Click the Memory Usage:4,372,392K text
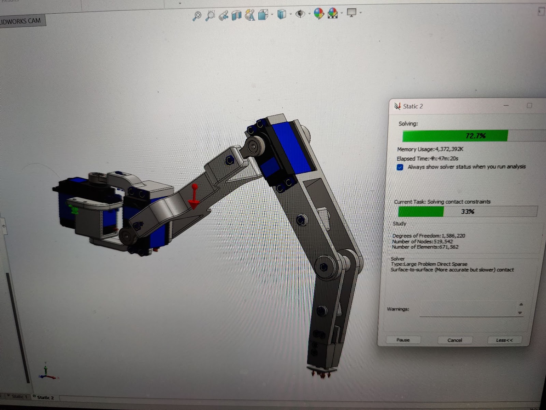546x410 pixels. [x=430, y=149]
